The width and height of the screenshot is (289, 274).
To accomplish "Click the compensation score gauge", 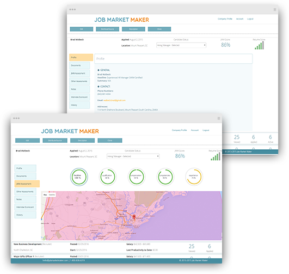I will point(137,176).
